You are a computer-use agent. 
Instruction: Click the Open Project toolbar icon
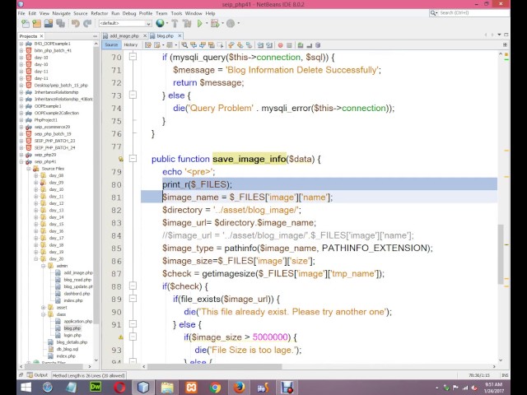(49, 24)
